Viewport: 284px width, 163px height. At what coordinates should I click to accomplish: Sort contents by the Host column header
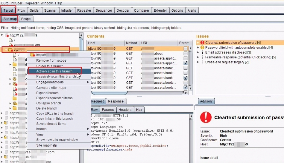[x=106, y=43]
